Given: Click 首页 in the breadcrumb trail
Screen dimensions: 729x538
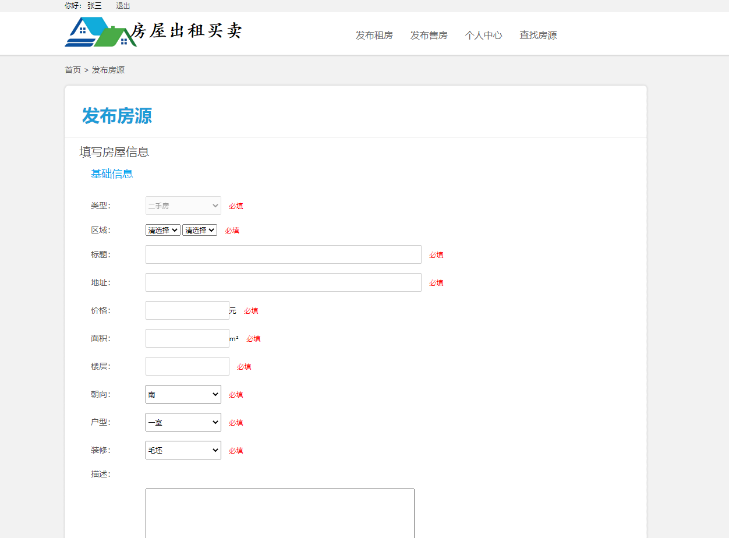Looking at the screenshot, I should tap(73, 70).
